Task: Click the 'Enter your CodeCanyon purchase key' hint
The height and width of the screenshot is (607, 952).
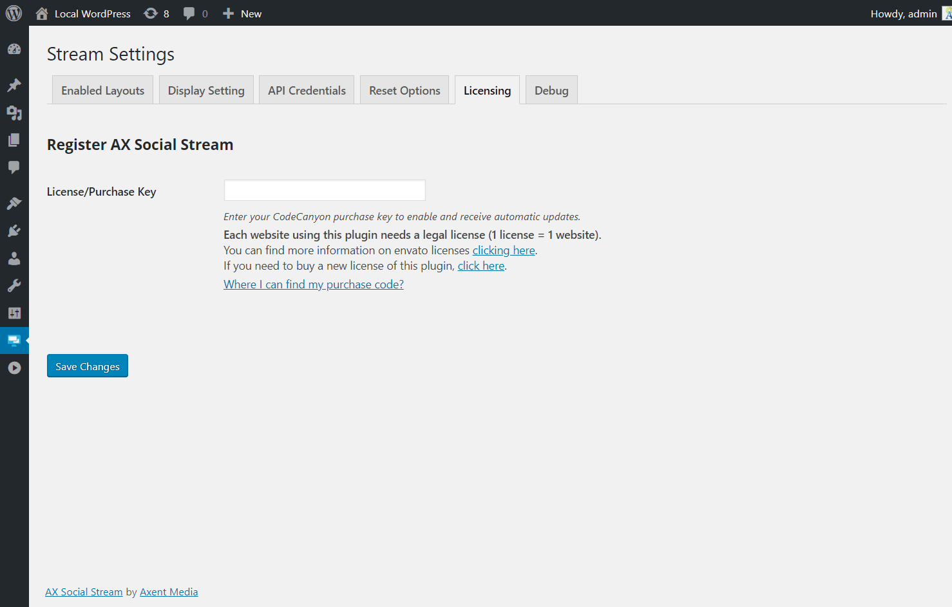Action: (x=402, y=217)
